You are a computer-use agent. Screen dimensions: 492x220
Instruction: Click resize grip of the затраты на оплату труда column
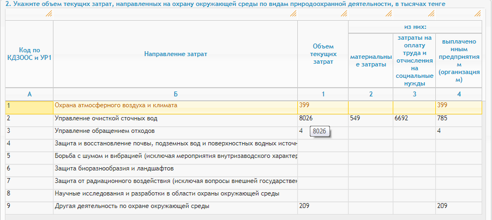coord(431,14)
